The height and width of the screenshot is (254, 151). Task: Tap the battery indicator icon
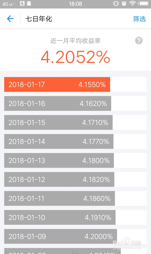point(143,3)
